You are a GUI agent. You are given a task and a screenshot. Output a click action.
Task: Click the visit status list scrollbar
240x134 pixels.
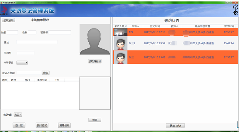238,125
